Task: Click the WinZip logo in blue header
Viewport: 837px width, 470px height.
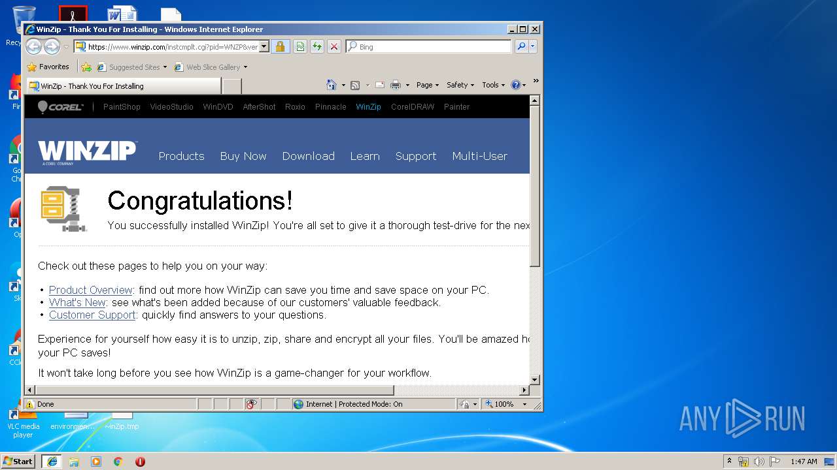Action: 87,153
